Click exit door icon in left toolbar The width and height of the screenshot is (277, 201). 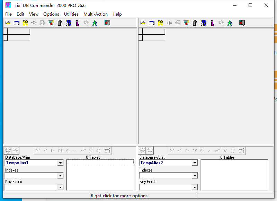tap(107, 23)
